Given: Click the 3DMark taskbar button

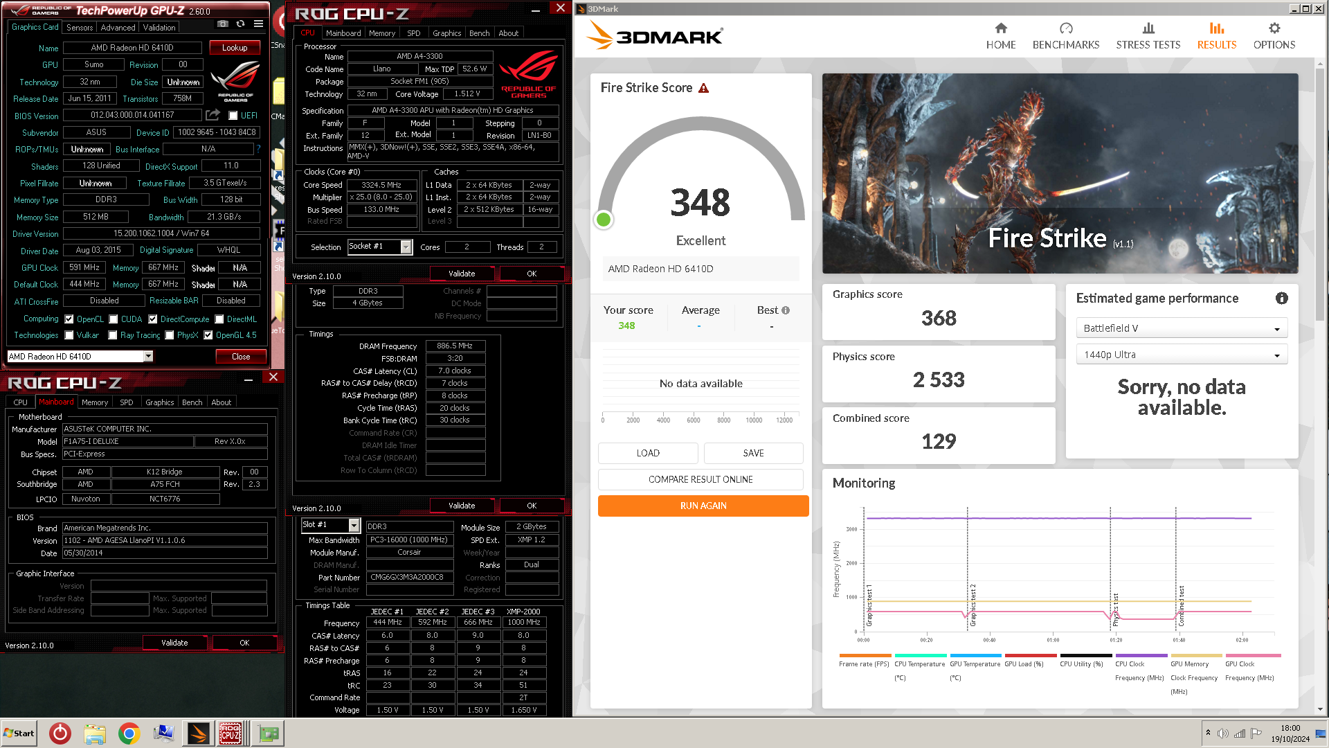Looking at the screenshot, I should coord(198,733).
